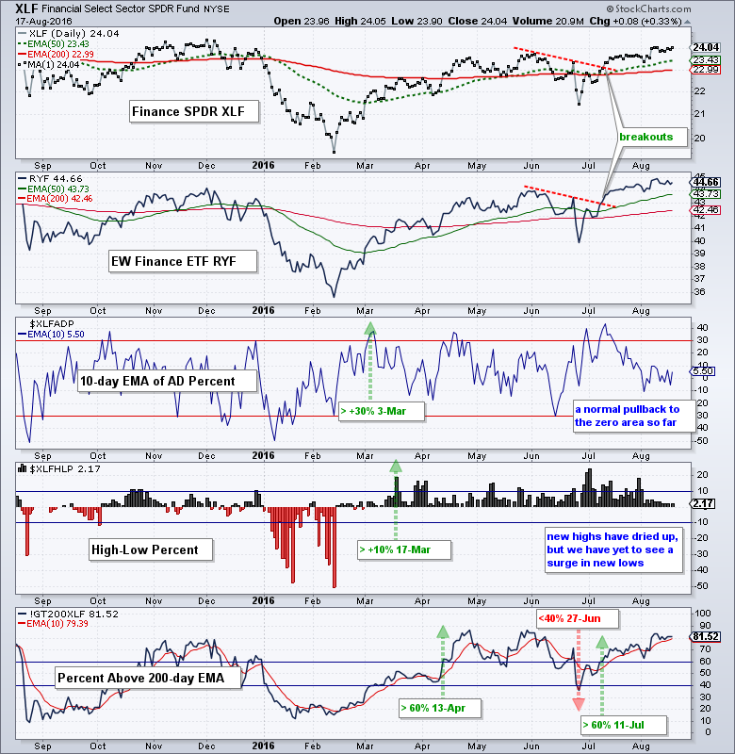Screen dimensions: 735x754
Task: Click the 24.04 price tag on the right axis
Action: point(706,48)
